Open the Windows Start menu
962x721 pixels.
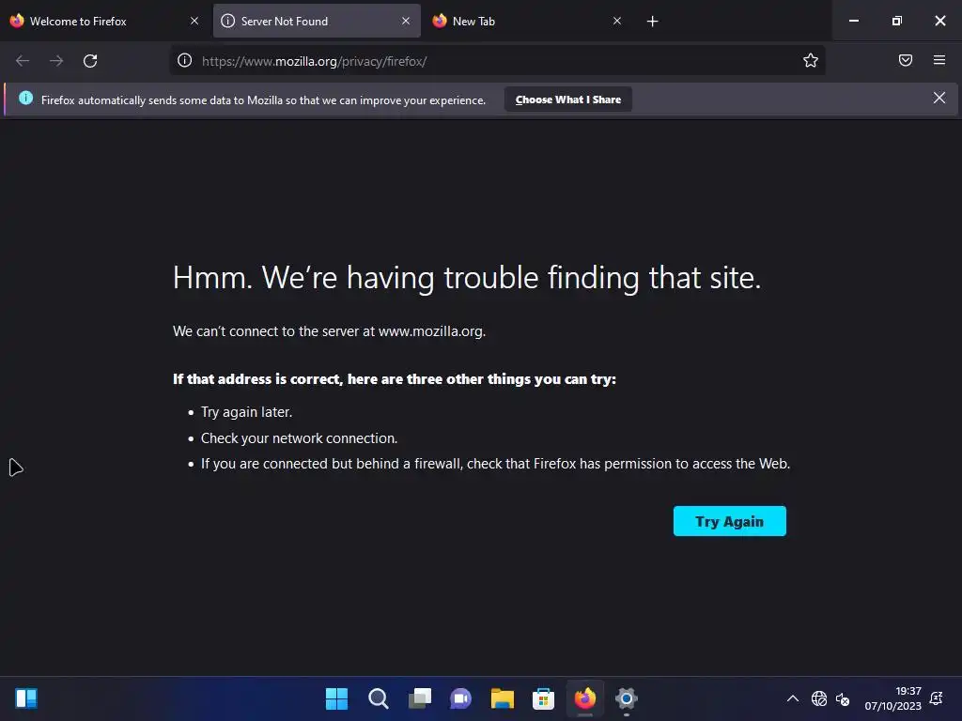pos(336,698)
